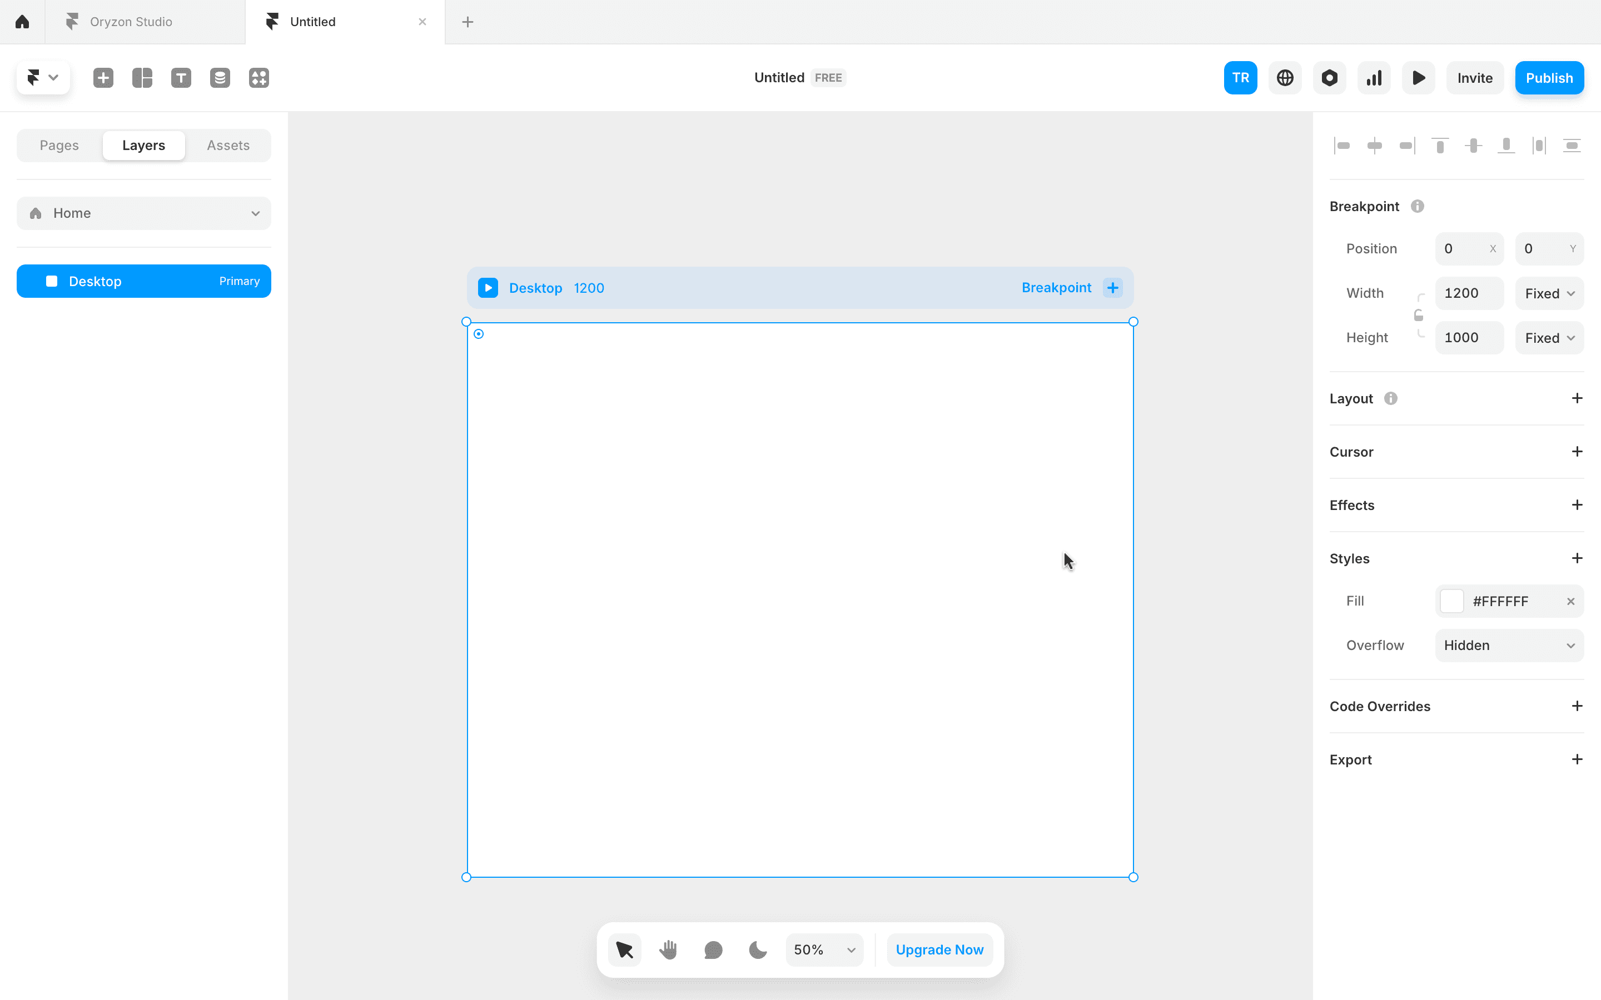Publish the project
The image size is (1601, 1000).
(1549, 77)
